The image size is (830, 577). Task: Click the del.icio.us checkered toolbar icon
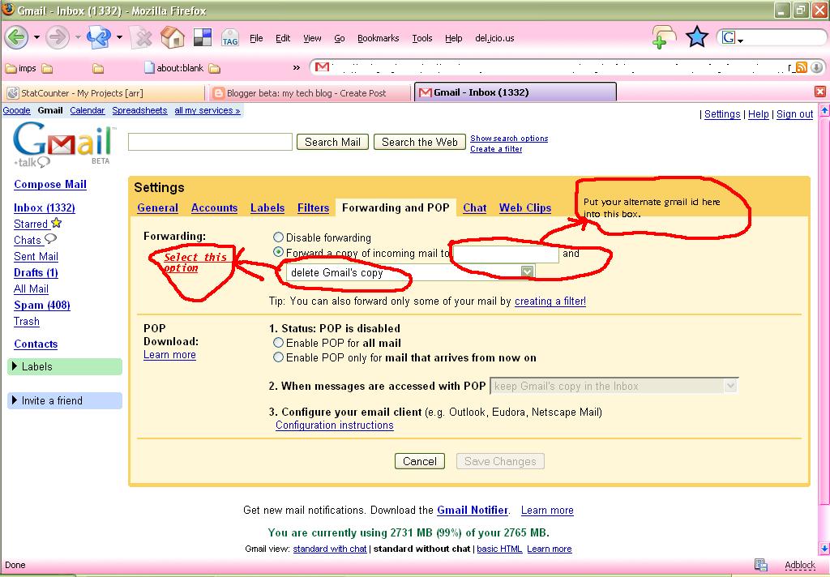(x=202, y=37)
